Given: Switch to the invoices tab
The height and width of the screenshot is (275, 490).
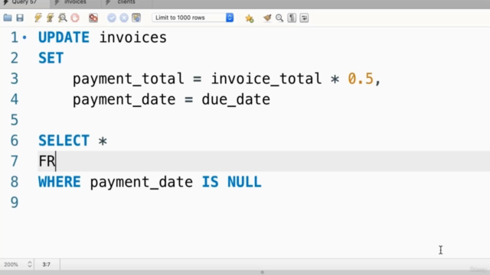Looking at the screenshot, I should (75, 2).
